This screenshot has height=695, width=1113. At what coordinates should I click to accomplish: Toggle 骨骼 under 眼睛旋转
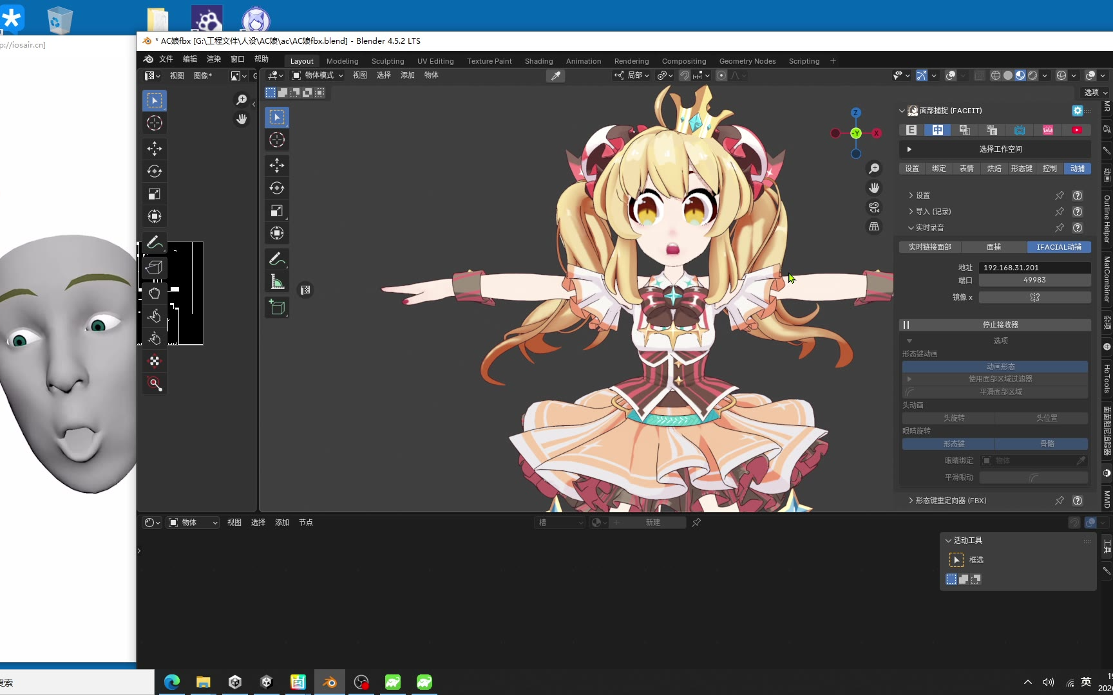click(1042, 444)
